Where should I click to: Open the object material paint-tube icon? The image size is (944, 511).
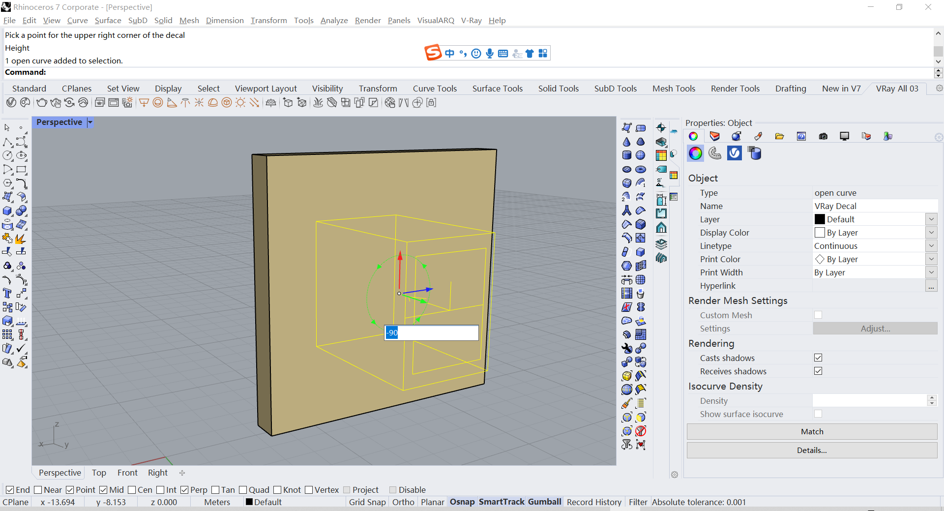point(758,136)
